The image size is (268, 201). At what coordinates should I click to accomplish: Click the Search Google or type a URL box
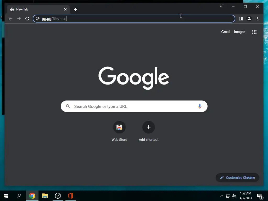tap(134, 106)
